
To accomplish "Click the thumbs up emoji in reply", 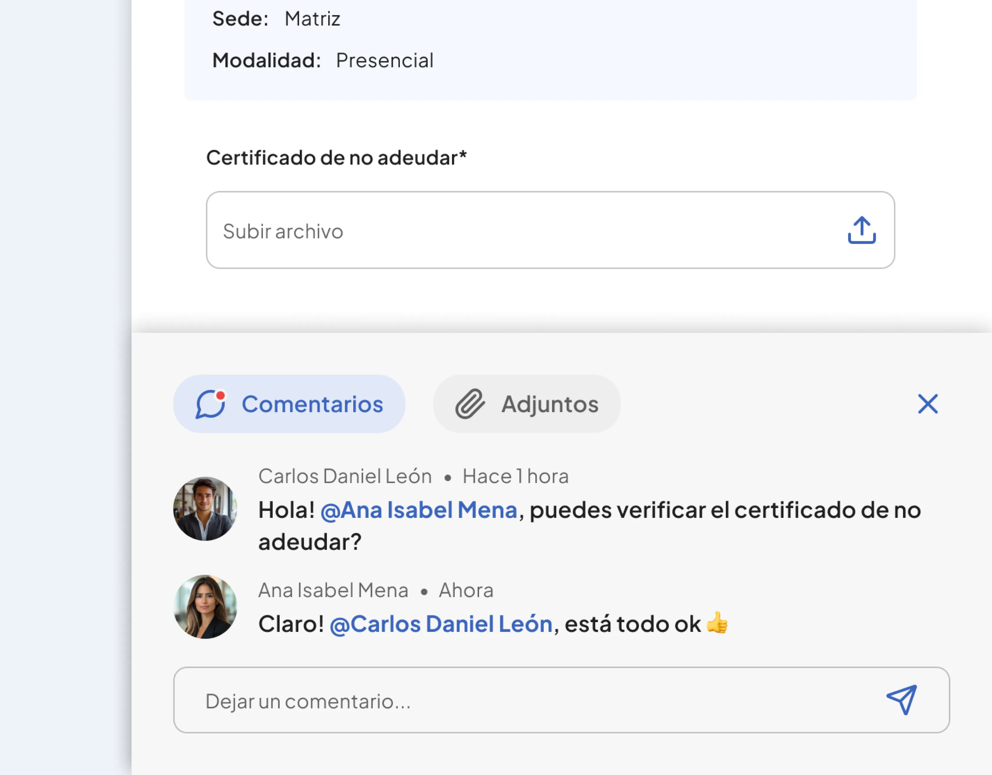I will pyautogui.click(x=717, y=622).
